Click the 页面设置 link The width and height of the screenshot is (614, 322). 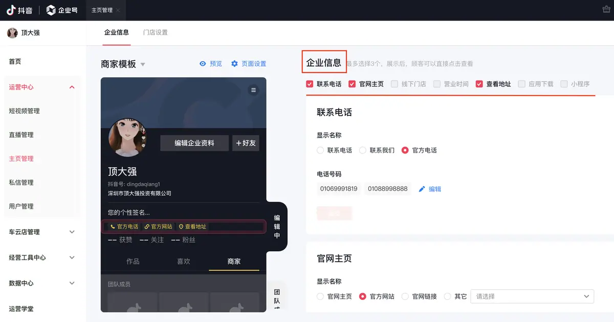click(x=254, y=64)
